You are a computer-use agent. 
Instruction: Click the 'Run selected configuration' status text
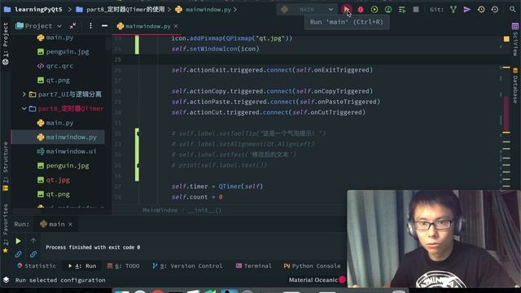(60, 280)
